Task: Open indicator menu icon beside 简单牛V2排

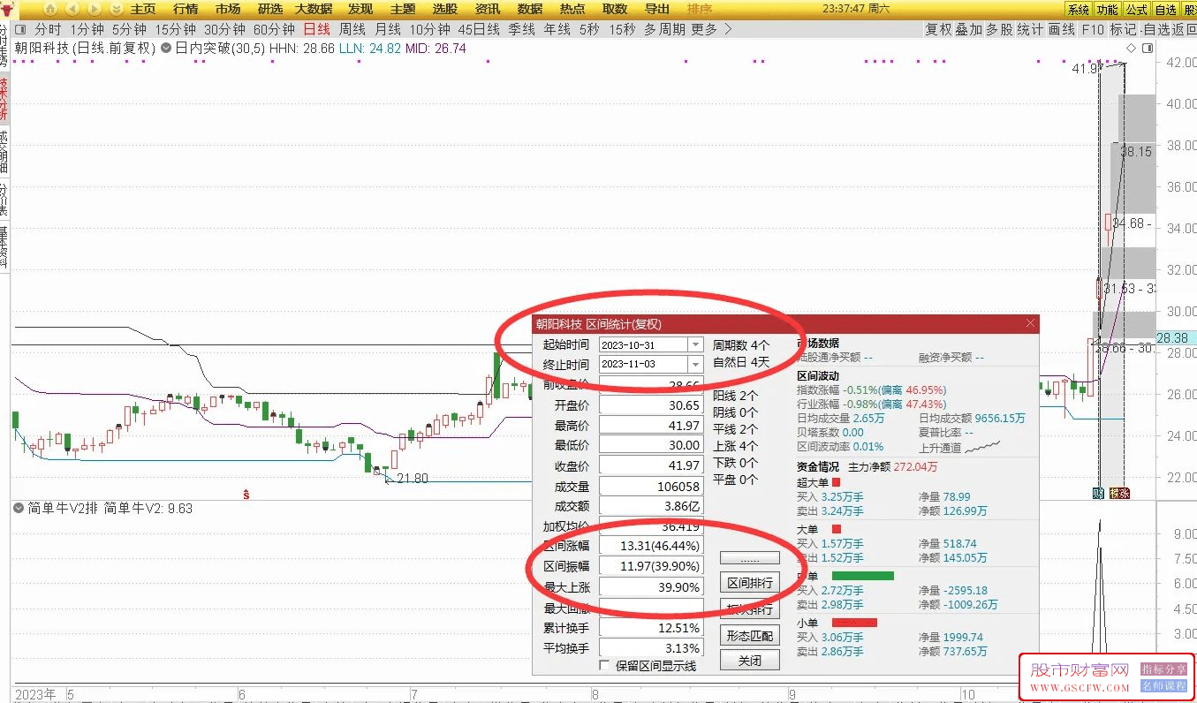Action: (x=19, y=508)
